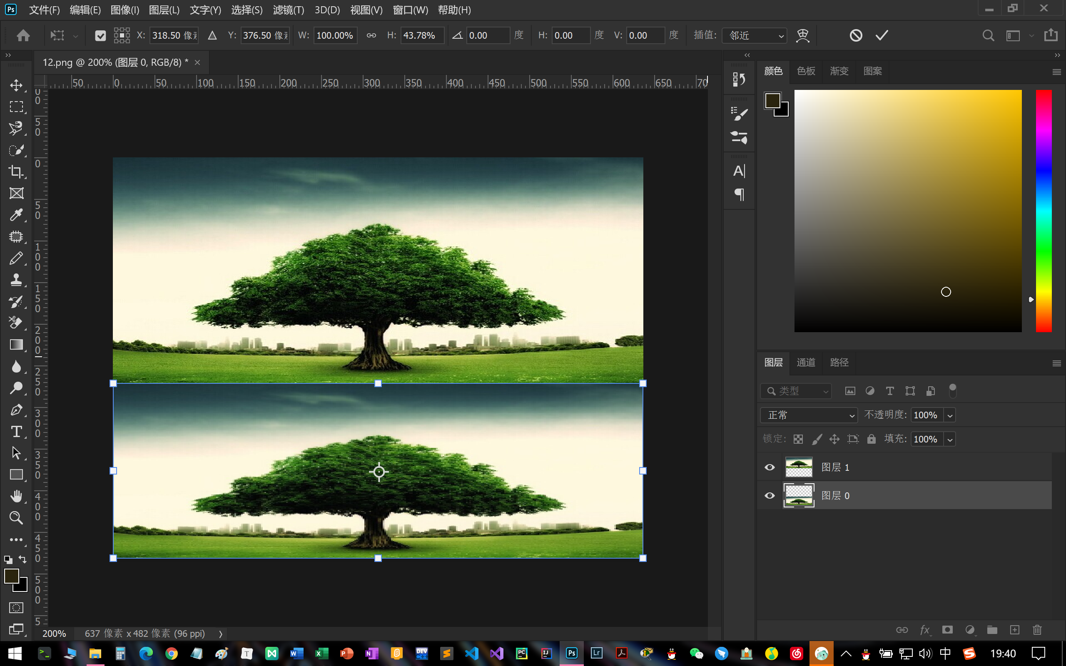Viewport: 1066px width, 666px height.
Task: Switch to the 色板 tab
Action: coord(806,71)
